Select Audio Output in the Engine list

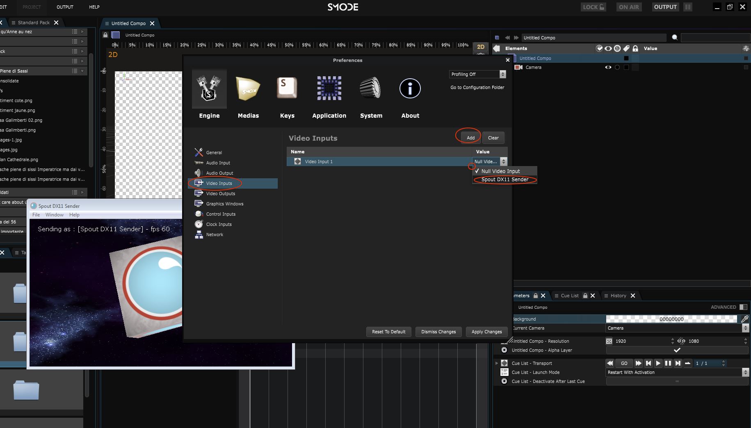[219, 173]
